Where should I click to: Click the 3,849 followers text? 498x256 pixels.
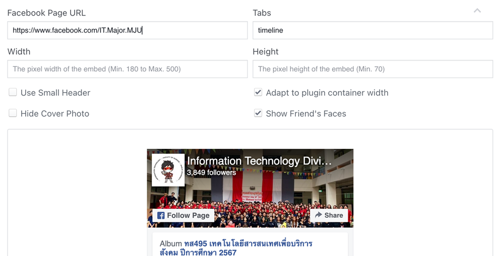(x=212, y=173)
